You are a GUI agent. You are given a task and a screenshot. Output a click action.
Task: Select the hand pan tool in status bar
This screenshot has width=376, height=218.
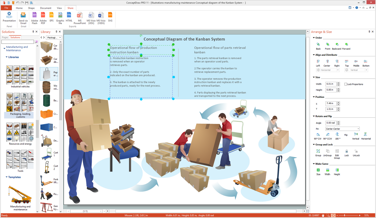(x=323, y=215)
